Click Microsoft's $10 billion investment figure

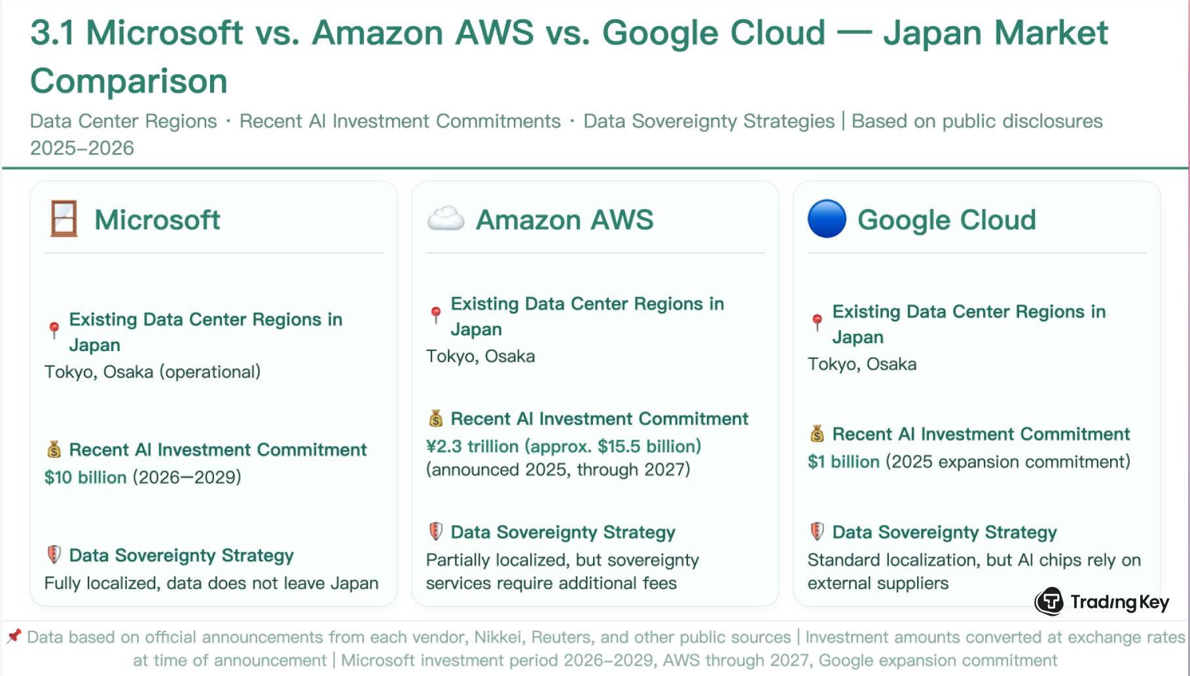click(x=85, y=477)
